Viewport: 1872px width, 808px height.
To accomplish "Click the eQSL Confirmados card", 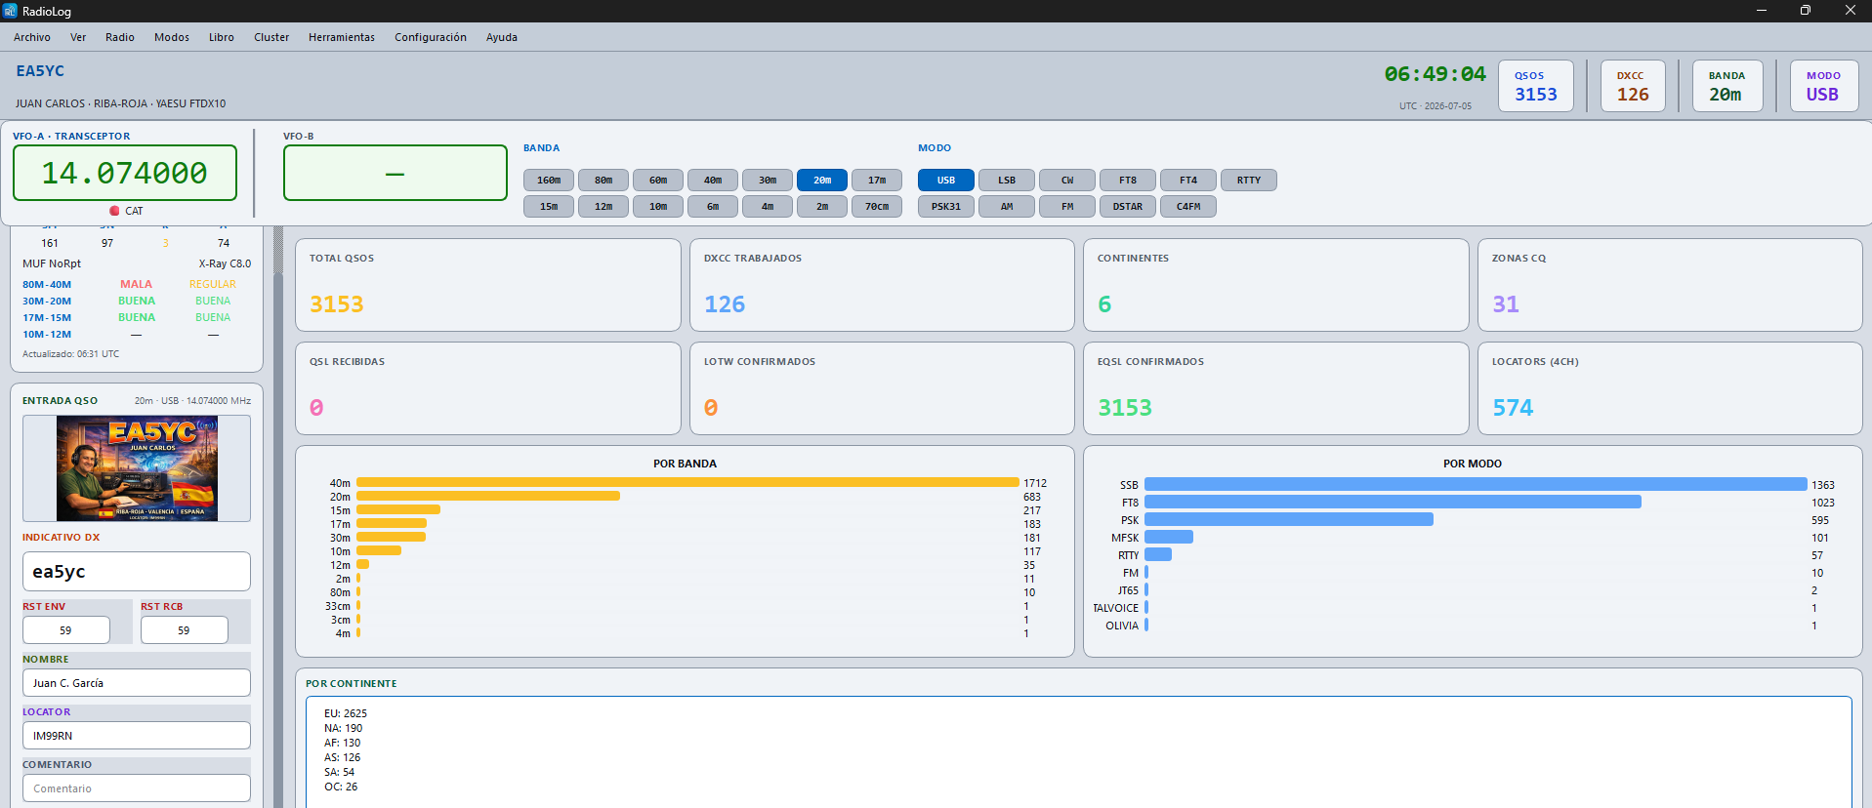I will click(1275, 388).
